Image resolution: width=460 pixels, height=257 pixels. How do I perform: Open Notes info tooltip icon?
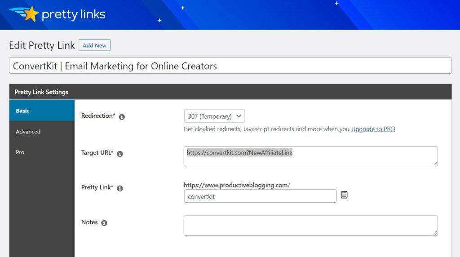click(104, 223)
